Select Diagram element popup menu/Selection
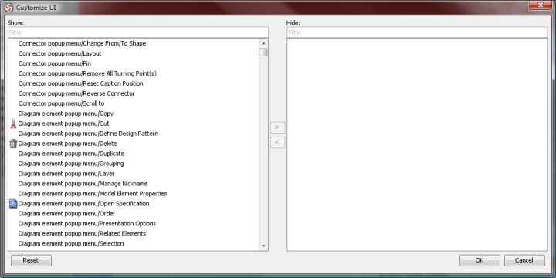556x278 pixels. click(71, 243)
